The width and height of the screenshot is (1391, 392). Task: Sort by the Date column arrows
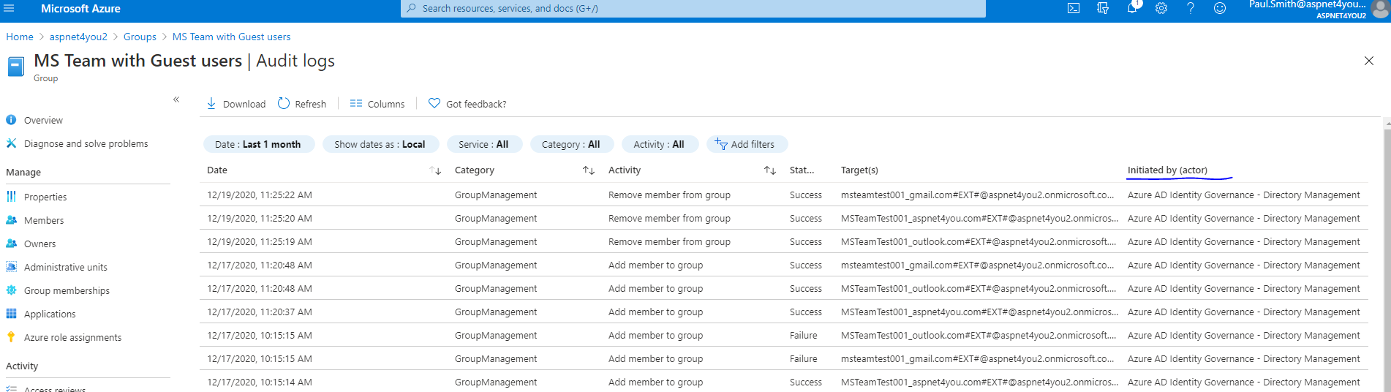435,170
